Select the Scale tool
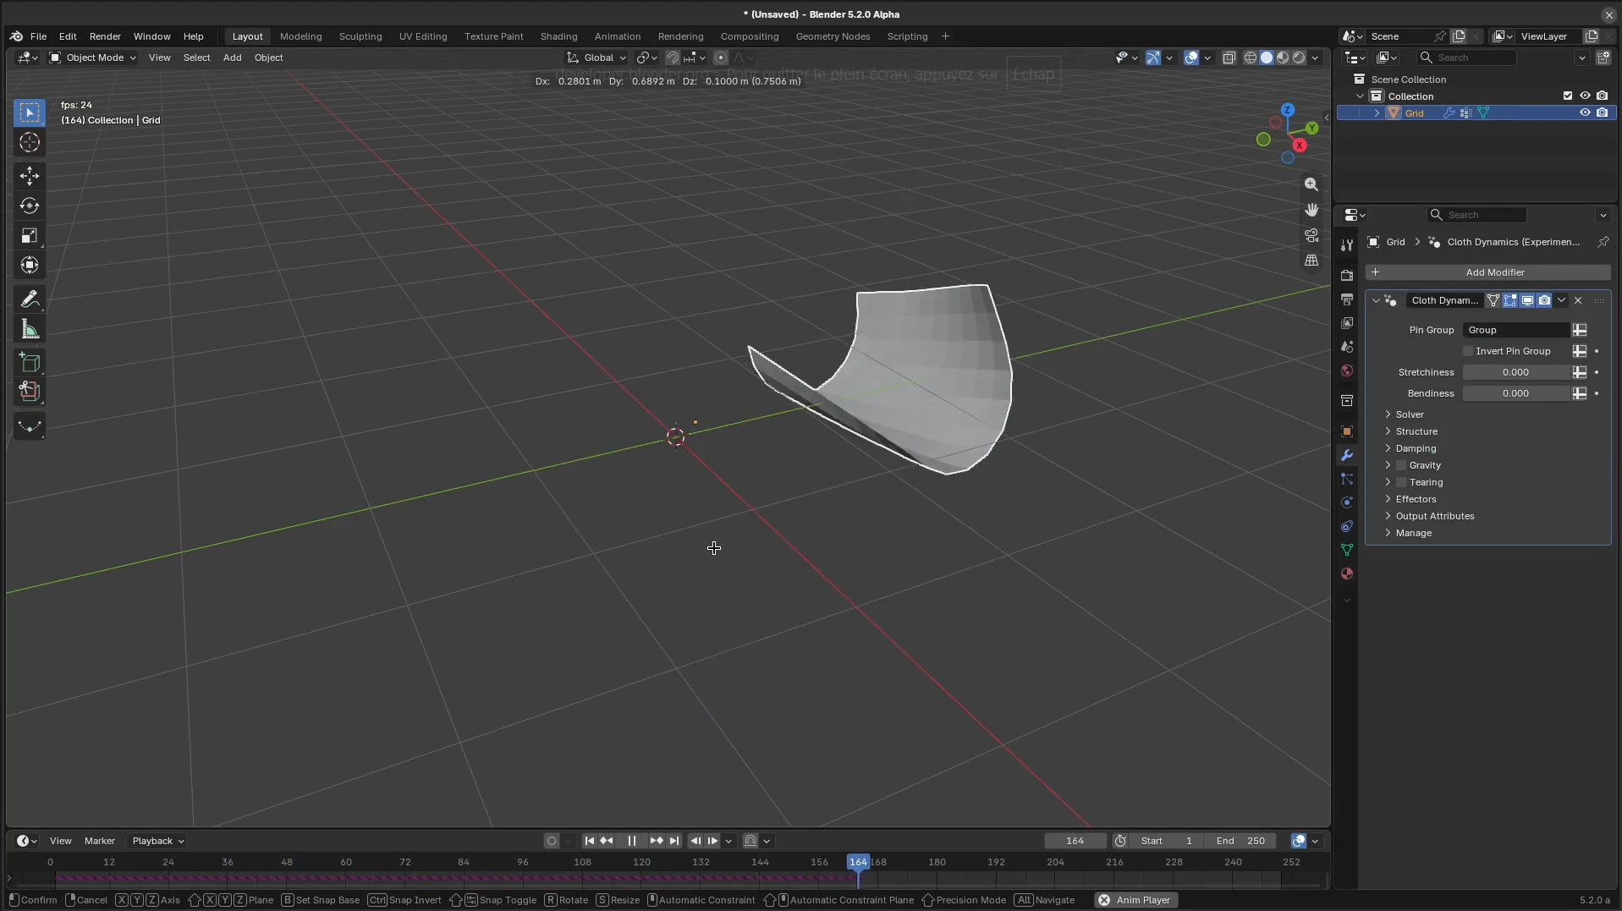1622x911 pixels. coord(30,236)
